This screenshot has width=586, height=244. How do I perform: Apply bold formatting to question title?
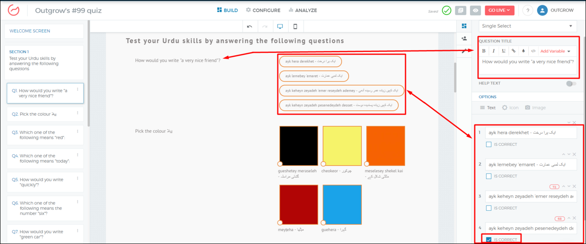pos(484,51)
